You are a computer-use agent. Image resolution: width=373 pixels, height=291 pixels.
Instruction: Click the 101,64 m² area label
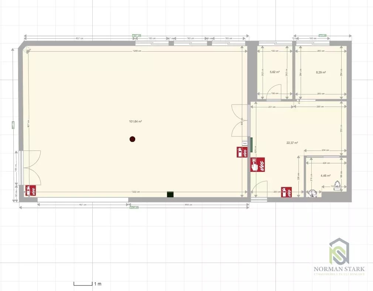click(136, 121)
